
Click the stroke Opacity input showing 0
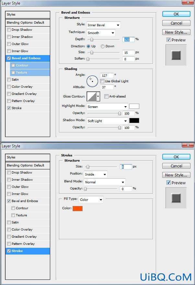[x=126, y=189]
